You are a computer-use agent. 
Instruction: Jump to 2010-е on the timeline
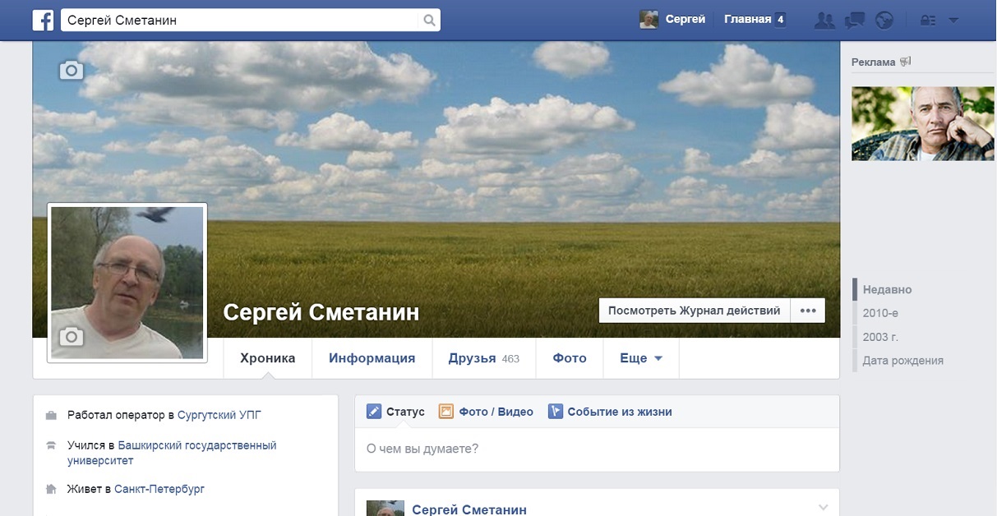[880, 313]
